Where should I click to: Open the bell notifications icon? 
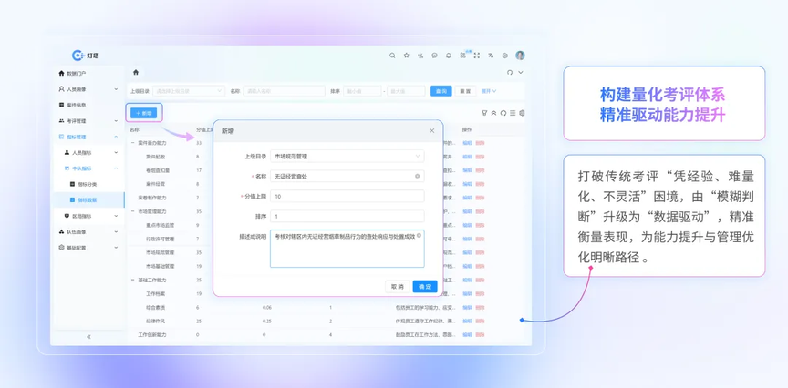(x=449, y=56)
